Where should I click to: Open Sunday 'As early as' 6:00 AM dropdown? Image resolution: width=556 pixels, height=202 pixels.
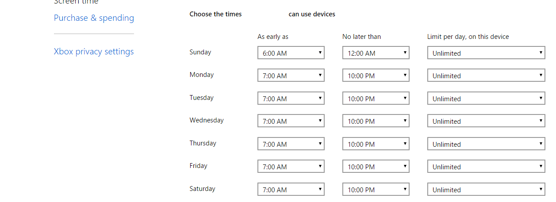[x=291, y=53]
